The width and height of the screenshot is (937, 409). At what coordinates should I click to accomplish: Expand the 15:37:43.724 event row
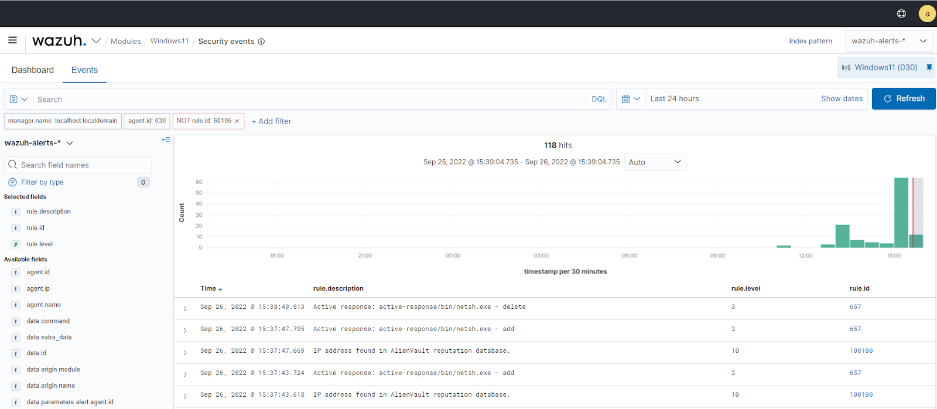[185, 374]
